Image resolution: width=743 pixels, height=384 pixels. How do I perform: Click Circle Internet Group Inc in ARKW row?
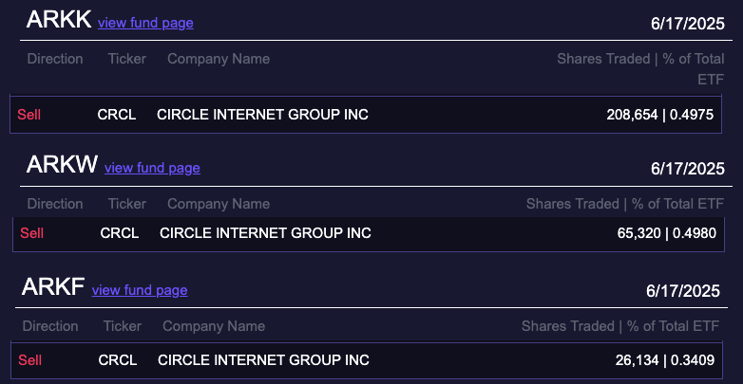(x=265, y=232)
